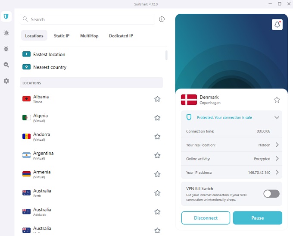Viewport: 293px width, 236px height.
Task: Click the shield icon beside Protected status
Action: coord(189,117)
